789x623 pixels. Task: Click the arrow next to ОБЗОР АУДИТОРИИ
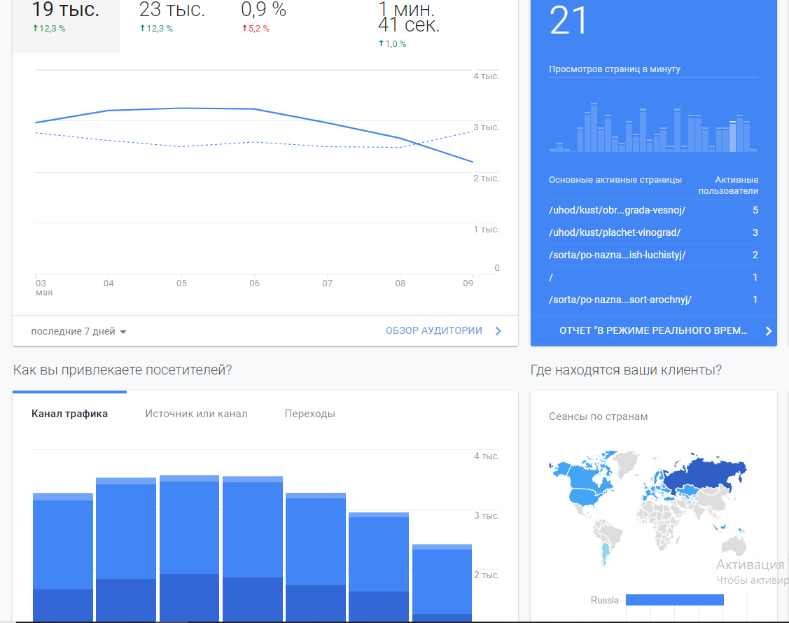tap(498, 331)
